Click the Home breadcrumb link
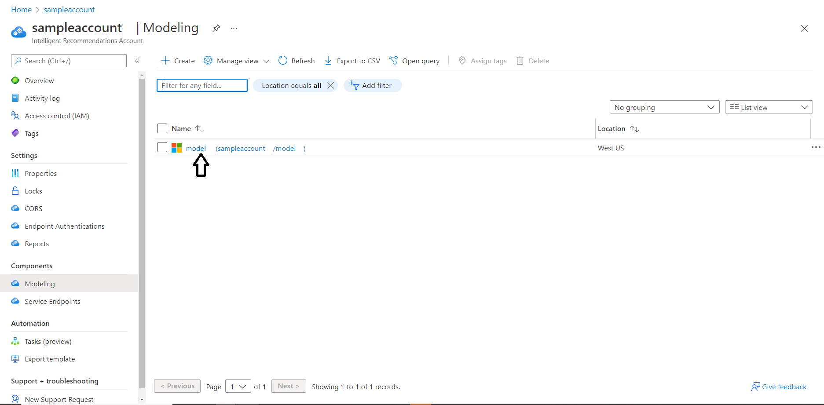 tap(21, 9)
